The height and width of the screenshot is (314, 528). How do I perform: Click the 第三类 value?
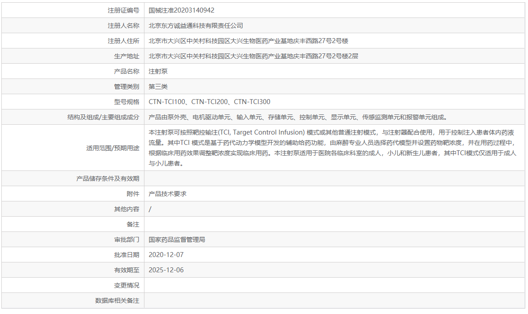click(x=158, y=87)
